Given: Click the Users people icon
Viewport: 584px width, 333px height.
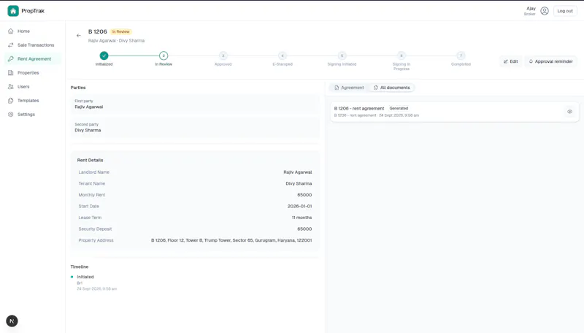Looking at the screenshot, I should (x=11, y=87).
